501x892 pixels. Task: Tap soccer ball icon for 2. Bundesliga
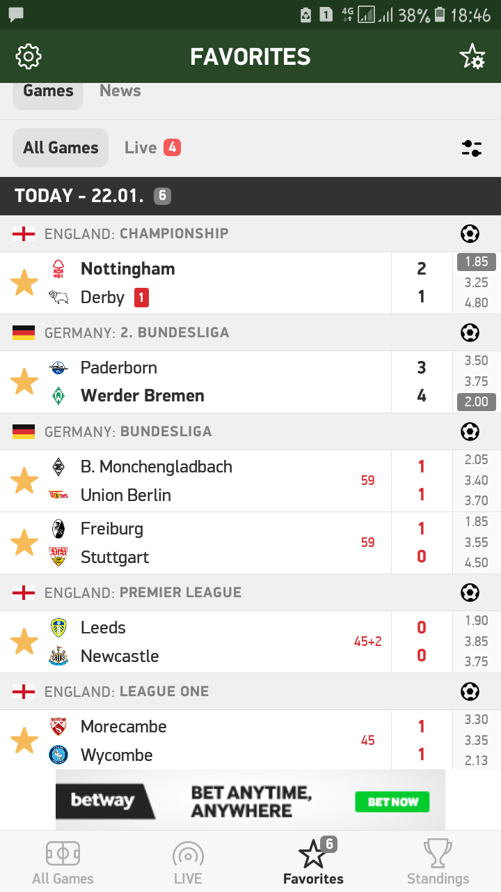(470, 332)
